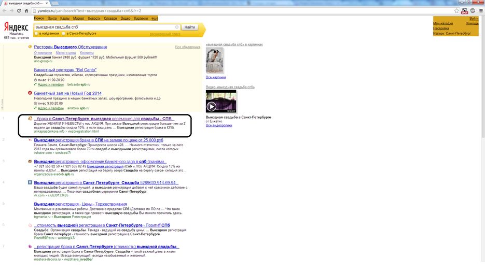The image size is (485, 272).
Task: Switch to Видео search
Action: pos(126,18)
